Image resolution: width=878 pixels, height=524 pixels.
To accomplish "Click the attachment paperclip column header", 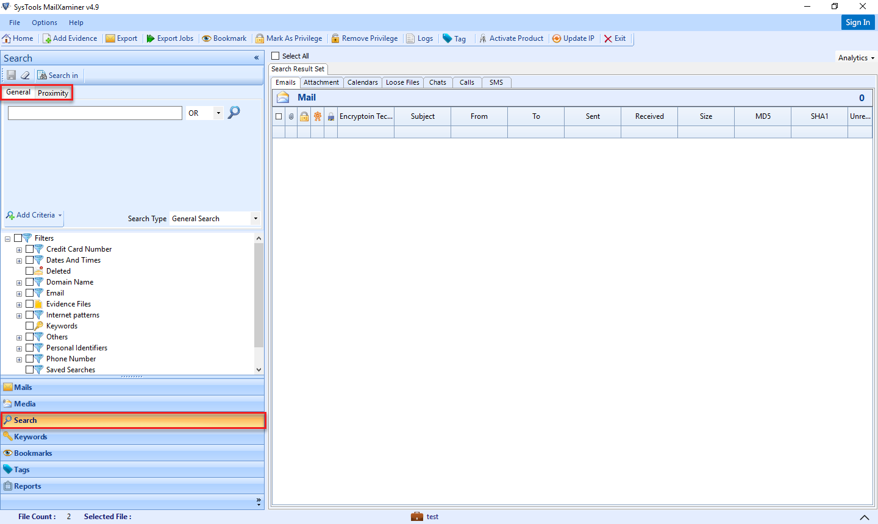I will [x=291, y=116].
